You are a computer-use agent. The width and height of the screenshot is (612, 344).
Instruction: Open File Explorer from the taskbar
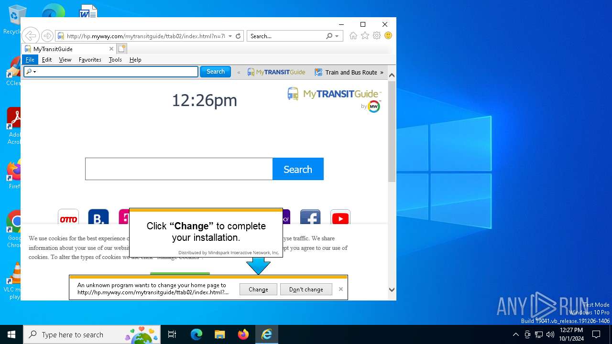coord(220,334)
